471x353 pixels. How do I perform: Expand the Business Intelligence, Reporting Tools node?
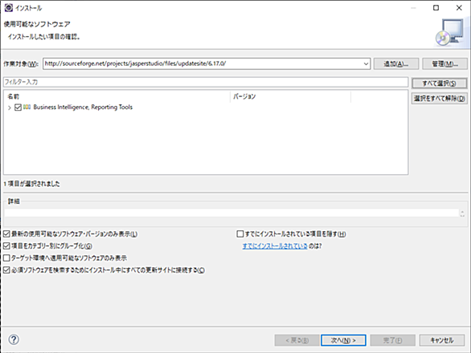[x=10, y=108]
